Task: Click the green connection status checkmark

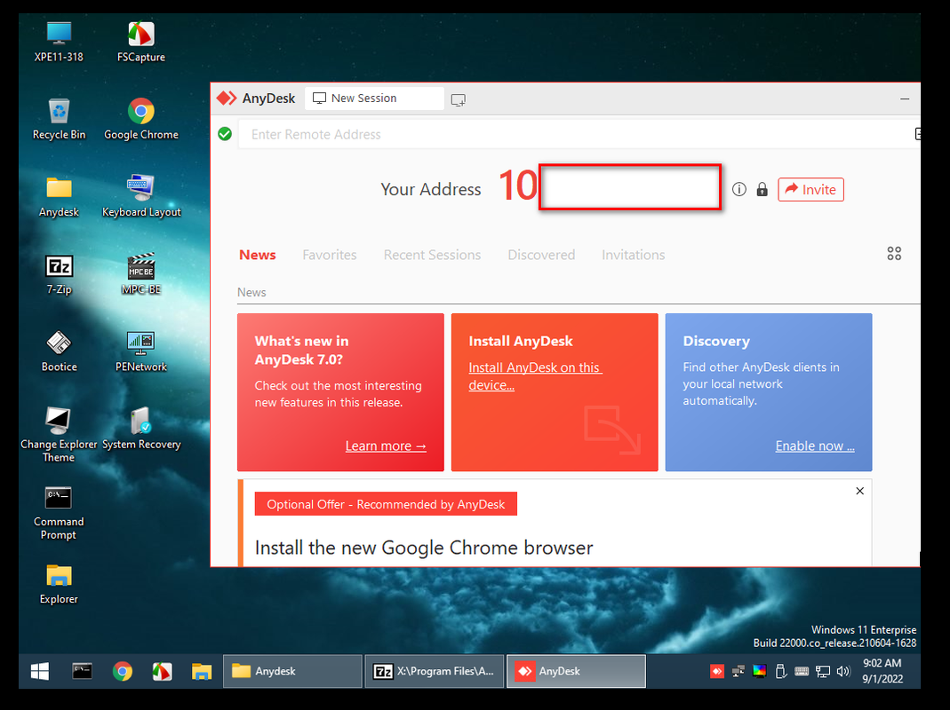Action: click(225, 134)
